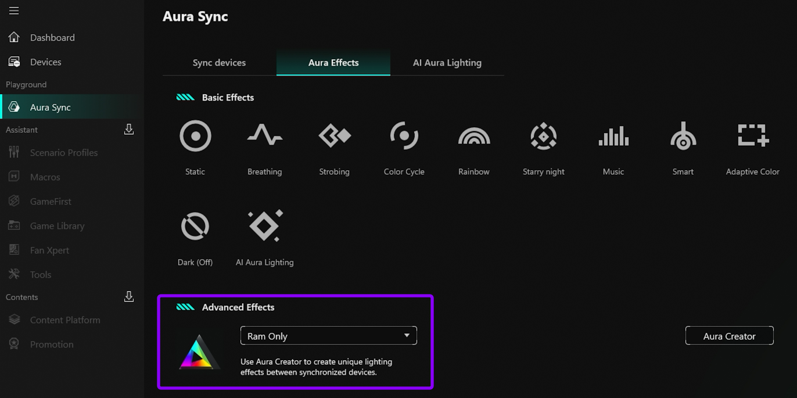
Task: Open the Ram Only dropdown
Action: (329, 336)
